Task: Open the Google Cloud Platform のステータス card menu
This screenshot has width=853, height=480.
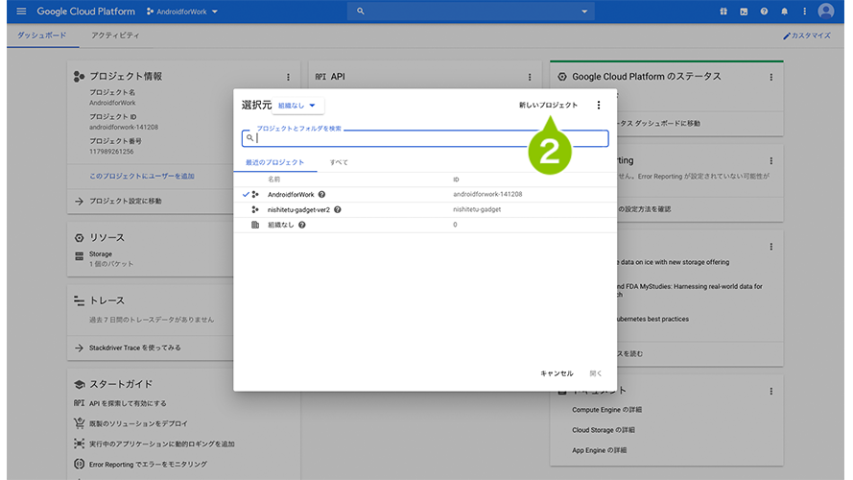Action: tap(770, 77)
